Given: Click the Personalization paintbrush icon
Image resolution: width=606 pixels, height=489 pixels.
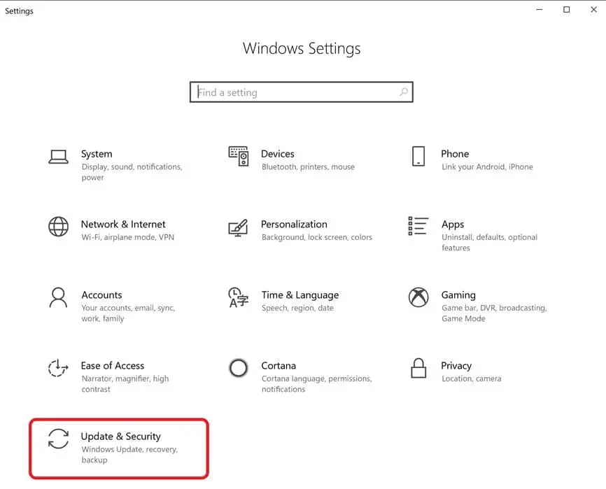Looking at the screenshot, I should point(239,227).
